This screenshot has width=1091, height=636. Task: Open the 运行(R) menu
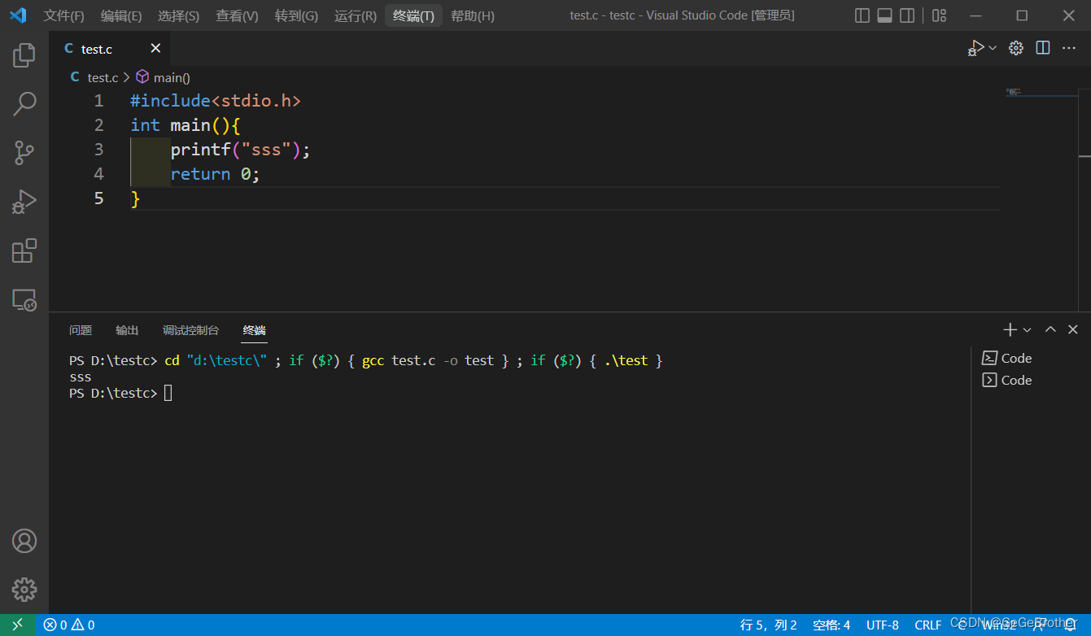click(356, 15)
